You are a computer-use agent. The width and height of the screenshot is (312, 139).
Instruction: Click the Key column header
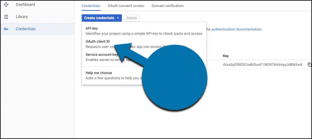tap(226, 56)
